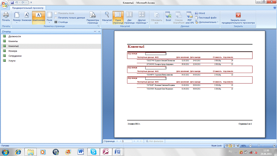This screenshot has width=277, height=156.
Task: Go to next page navigation arrow
Action: click(134, 141)
